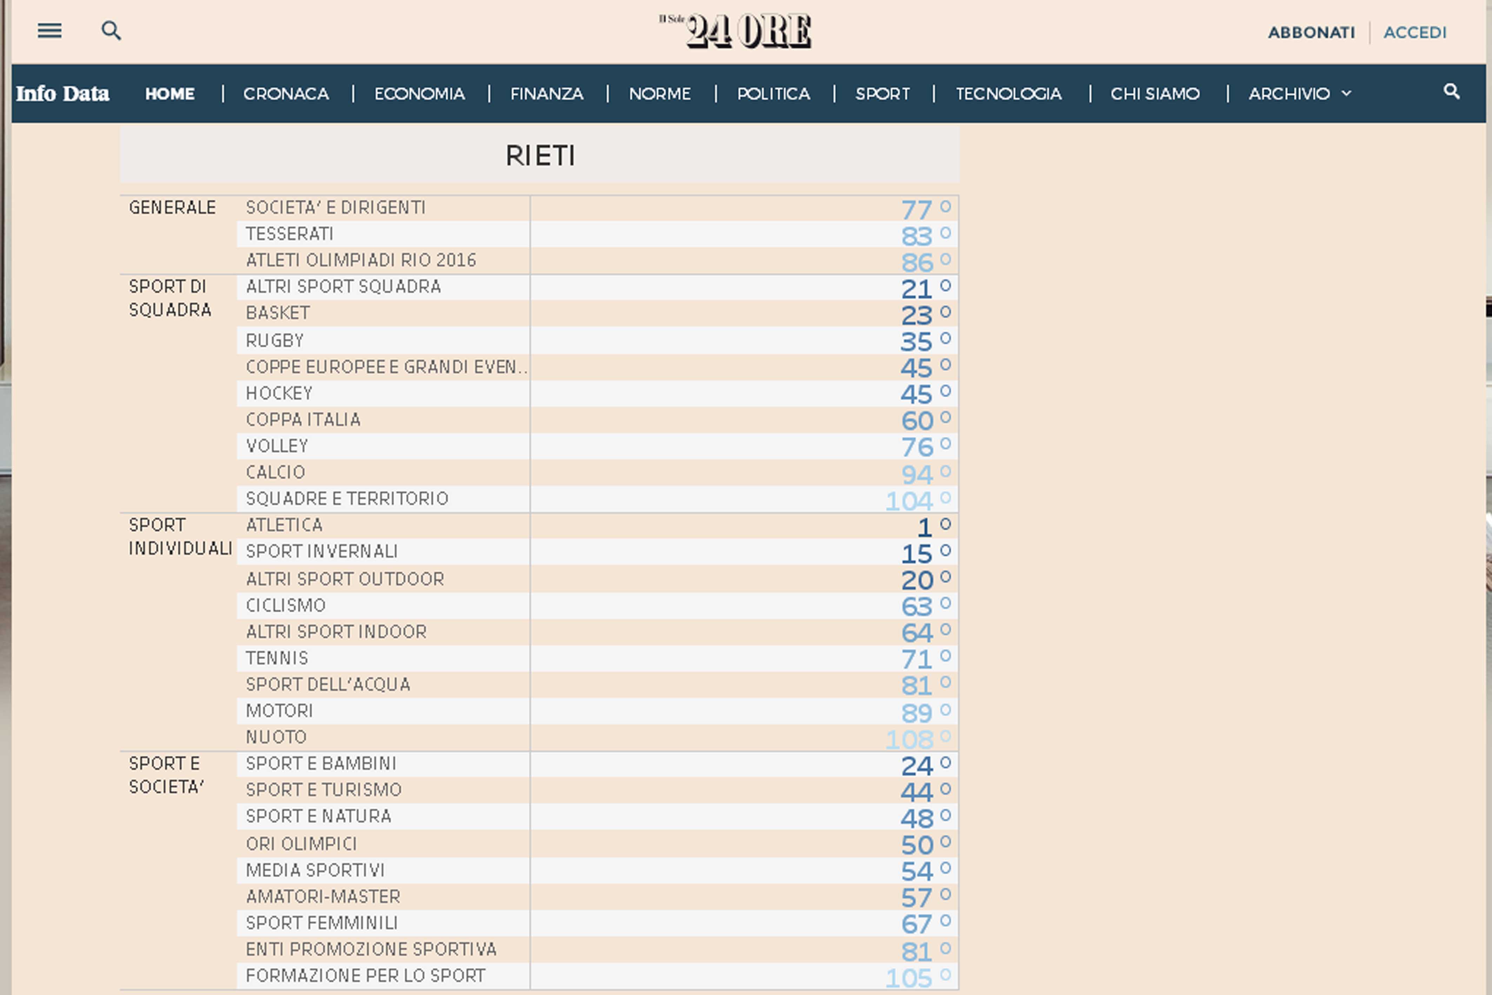1492x995 pixels.
Task: Select the CALCIO row in the table
Action: coord(275,472)
